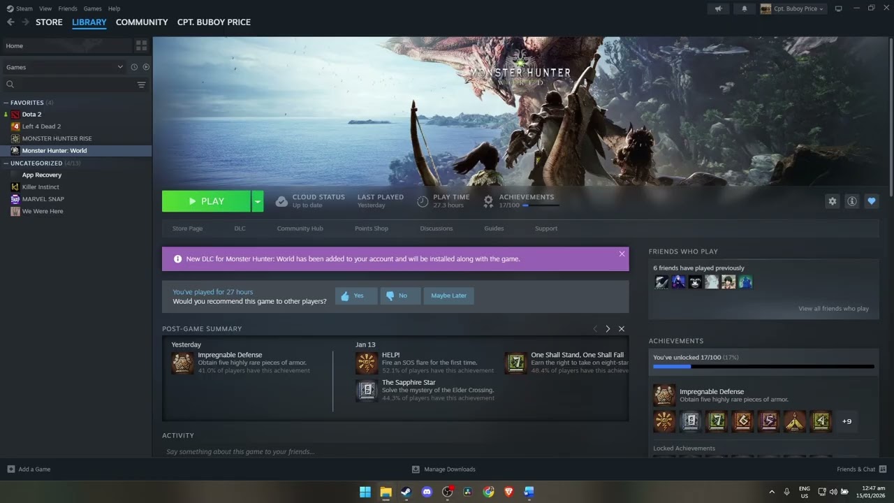This screenshot has height=503, width=894.
Task: Go to next post-game summary page
Action: 608,329
